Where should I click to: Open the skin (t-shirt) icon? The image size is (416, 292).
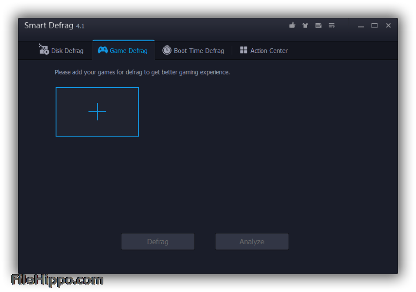pos(305,25)
